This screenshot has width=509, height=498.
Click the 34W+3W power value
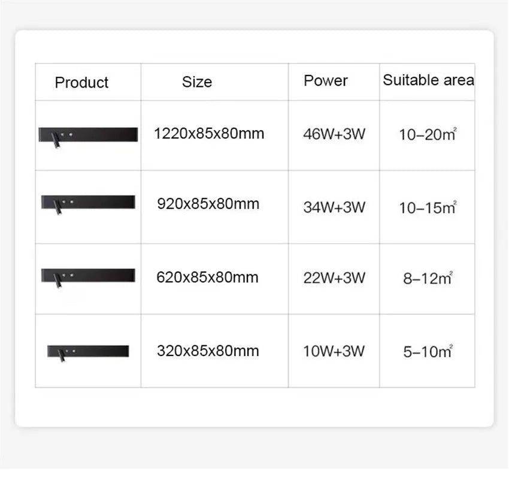coord(334,208)
